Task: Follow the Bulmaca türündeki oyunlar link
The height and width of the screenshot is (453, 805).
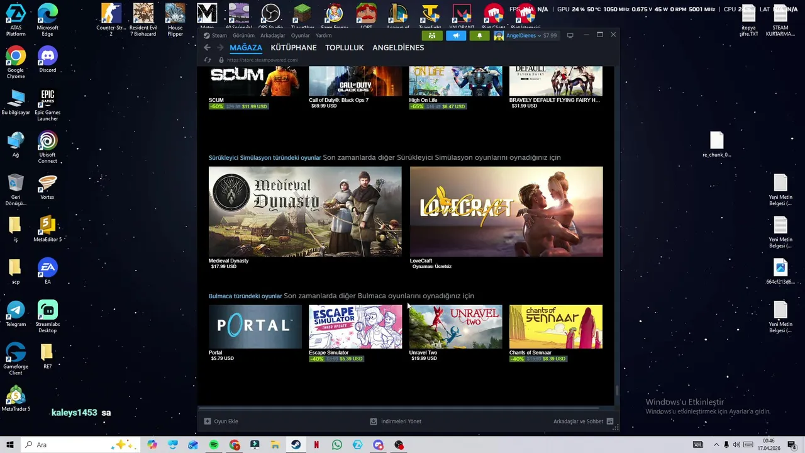Action: coord(245,296)
